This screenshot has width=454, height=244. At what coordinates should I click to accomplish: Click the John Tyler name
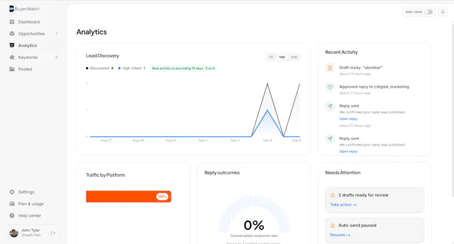point(31,230)
